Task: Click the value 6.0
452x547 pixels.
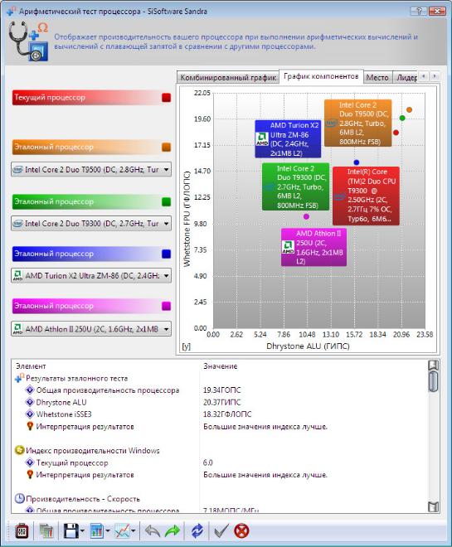Action: tap(207, 462)
